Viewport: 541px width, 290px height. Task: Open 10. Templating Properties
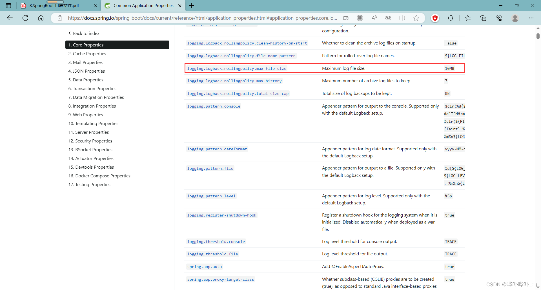(x=93, y=123)
